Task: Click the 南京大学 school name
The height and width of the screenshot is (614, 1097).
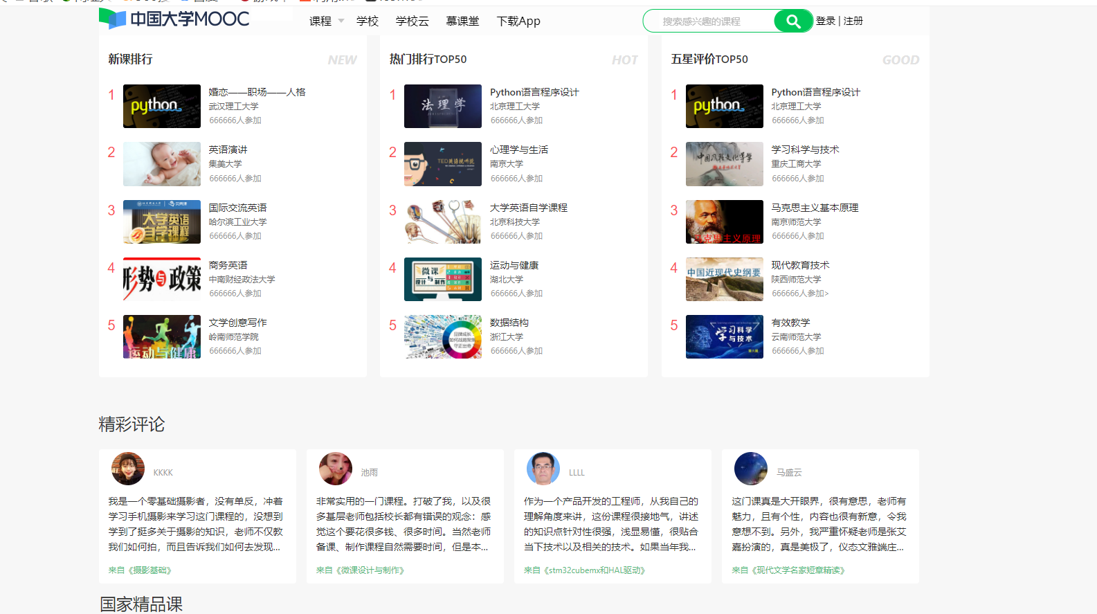Action: [507, 164]
